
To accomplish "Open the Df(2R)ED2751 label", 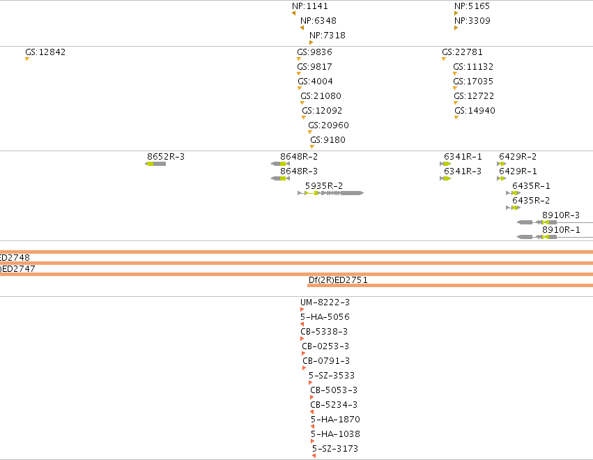I will (338, 280).
